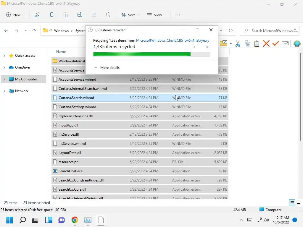Click the Paste icon in command bar
The image size is (303, 227).
coord(66,15)
